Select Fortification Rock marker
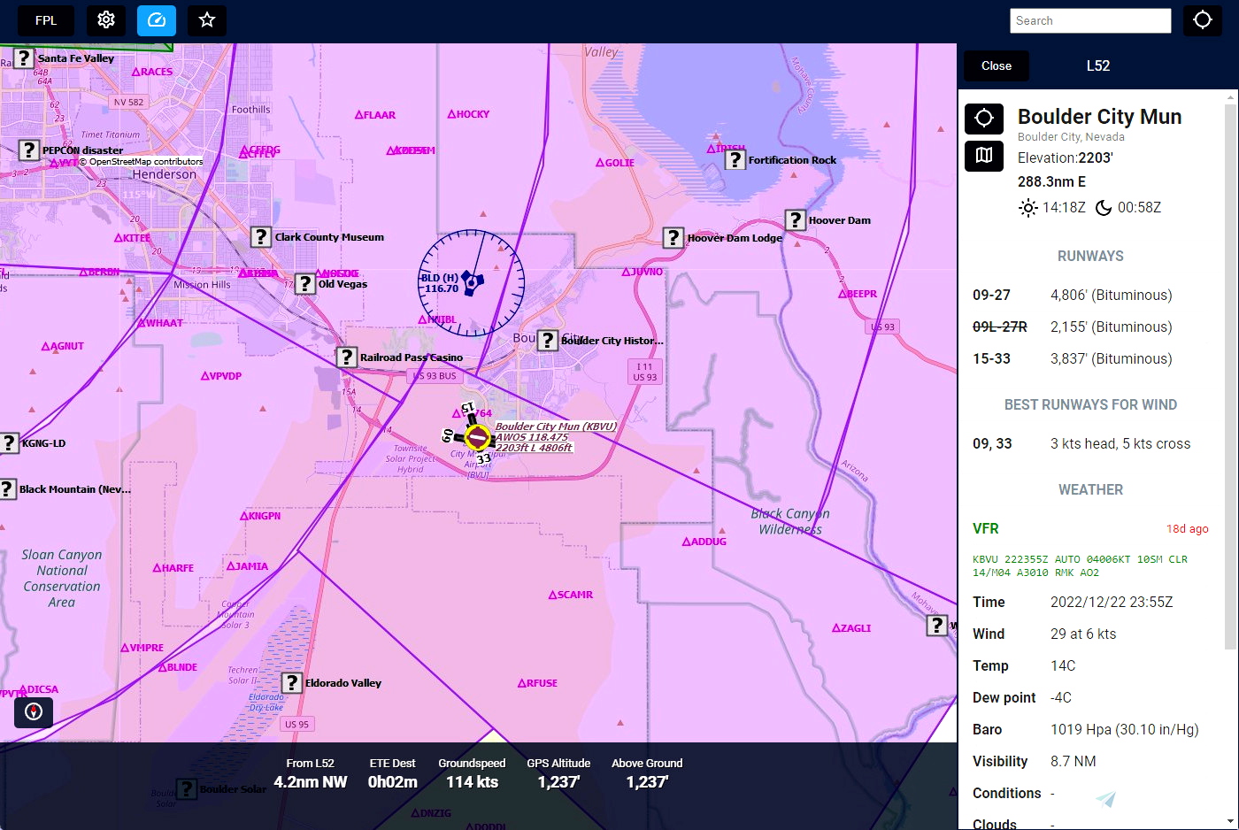Image resolution: width=1239 pixels, height=830 pixels. tap(735, 159)
